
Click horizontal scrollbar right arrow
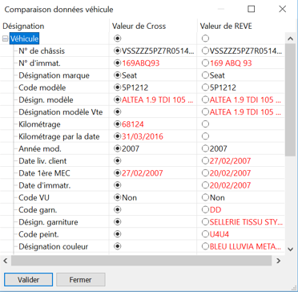[279, 261]
